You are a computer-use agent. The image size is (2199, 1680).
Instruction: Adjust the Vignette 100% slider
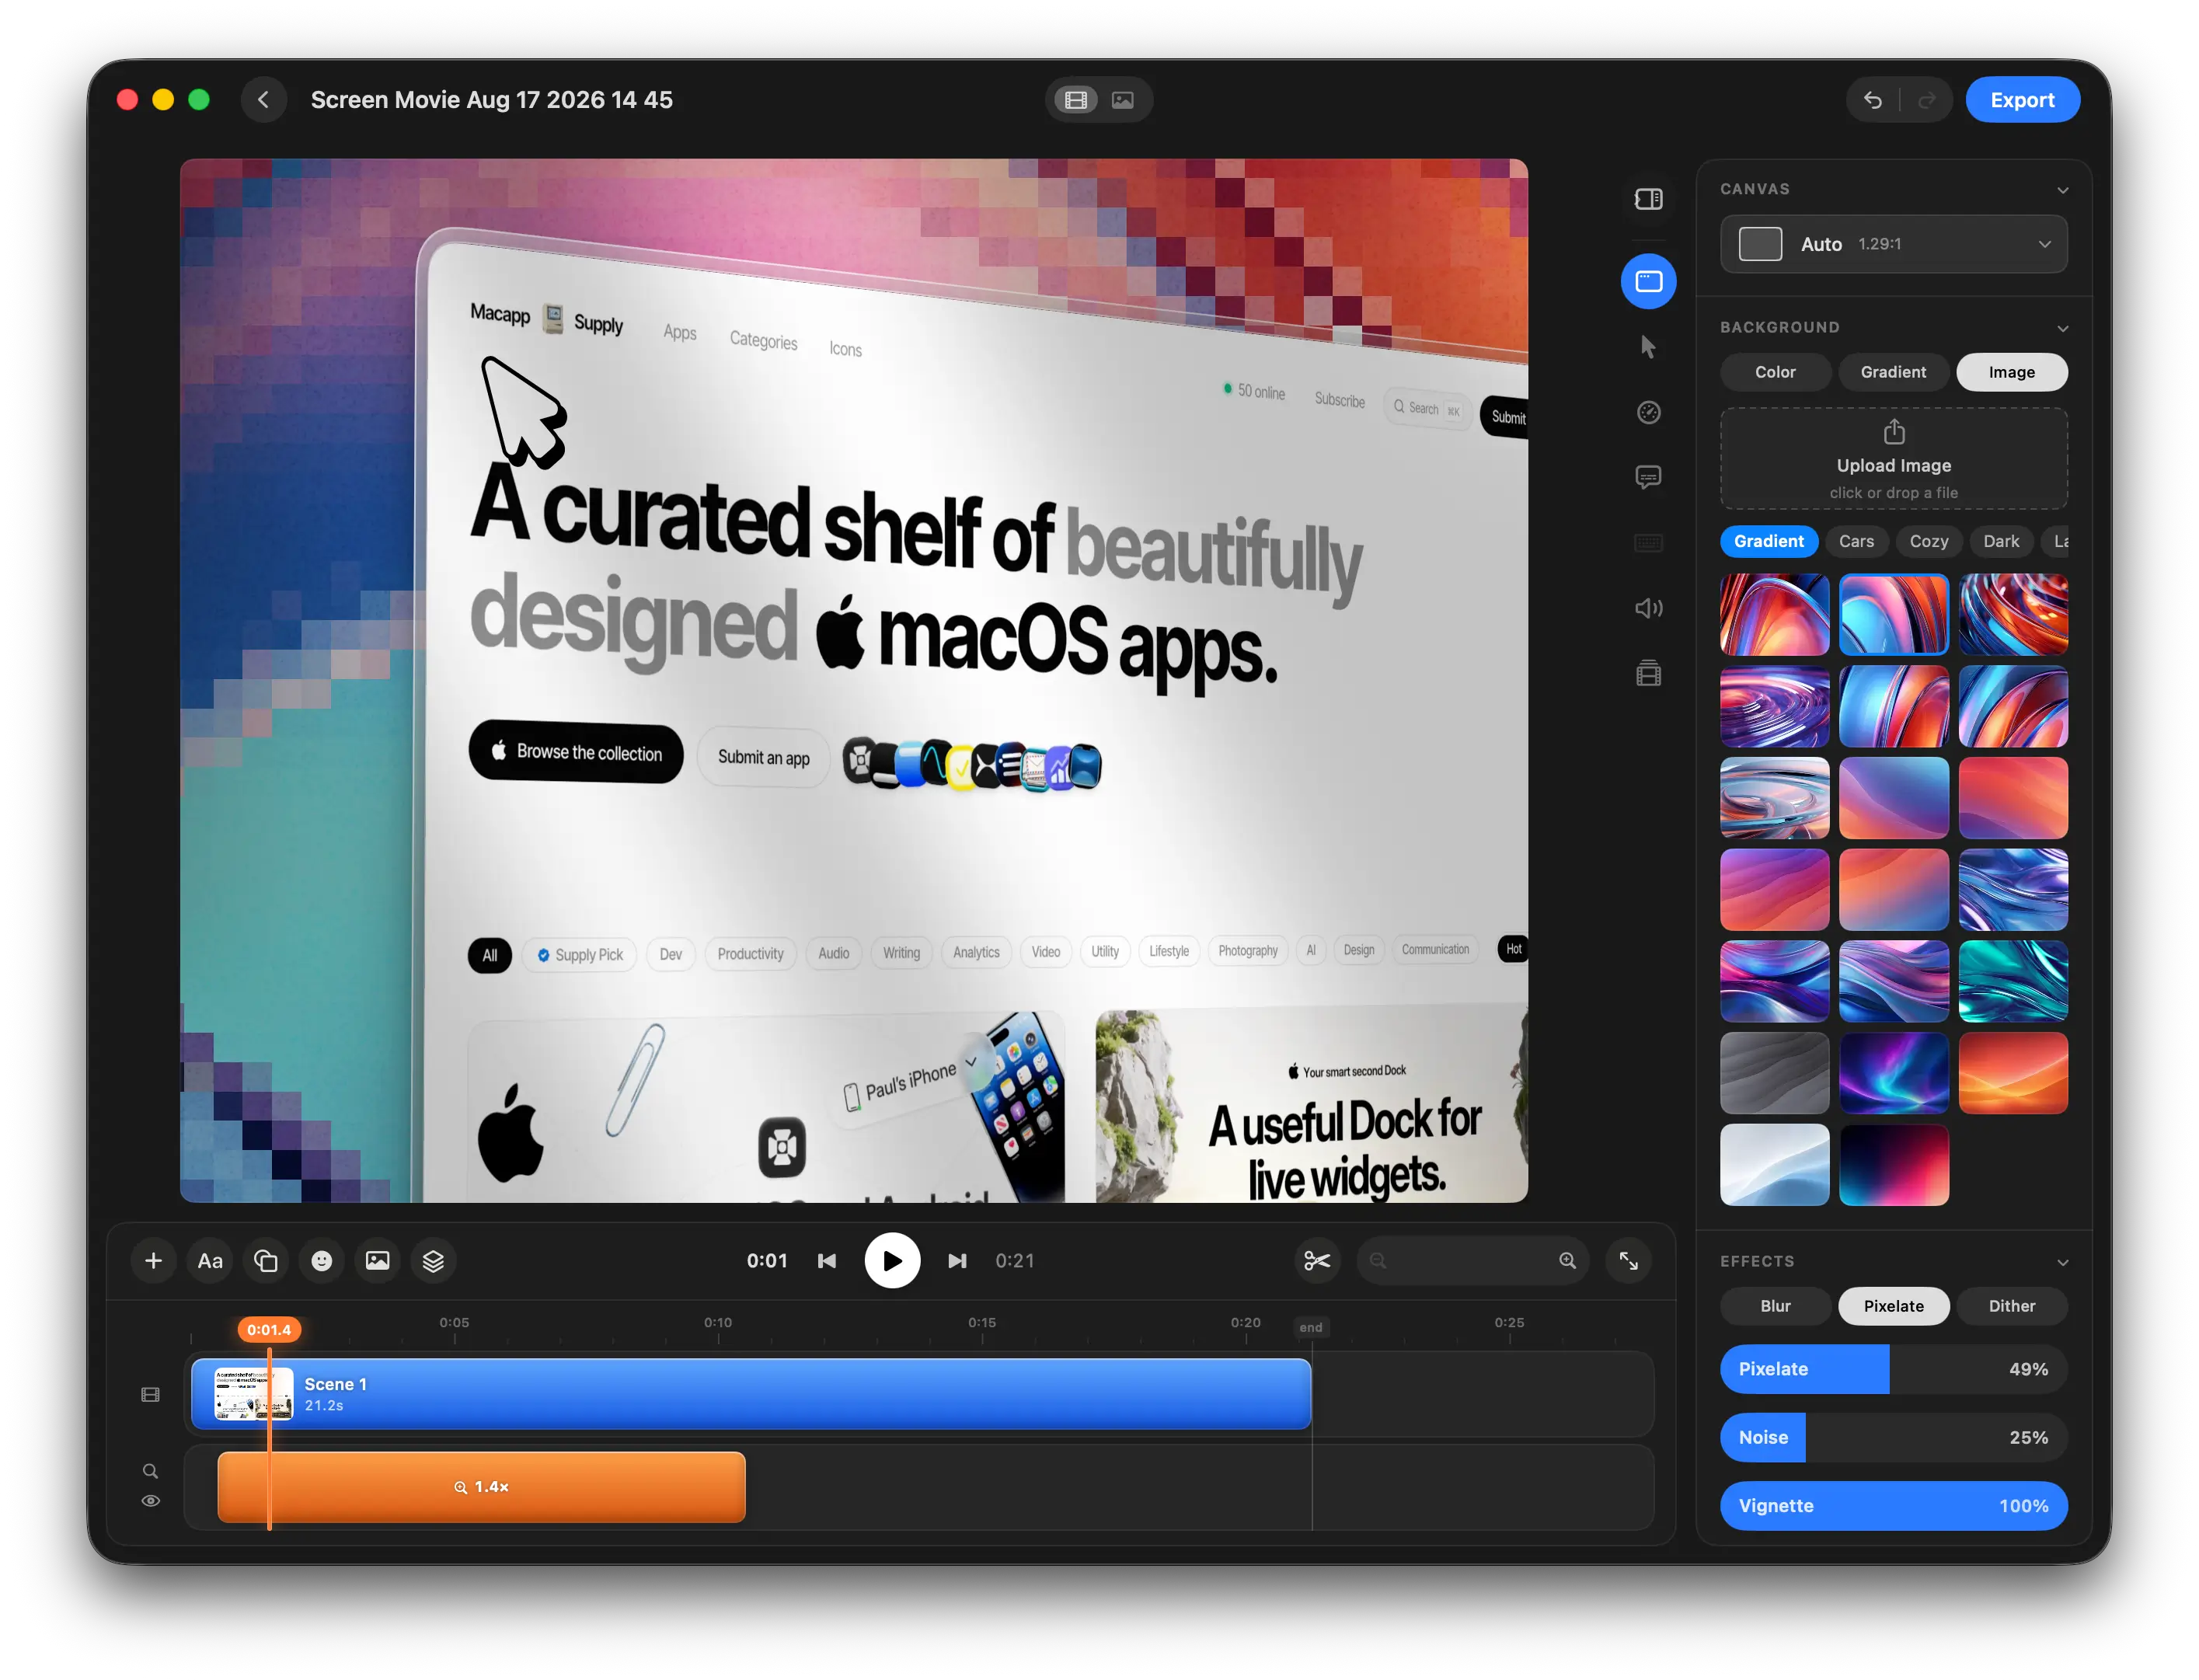pos(1894,1506)
